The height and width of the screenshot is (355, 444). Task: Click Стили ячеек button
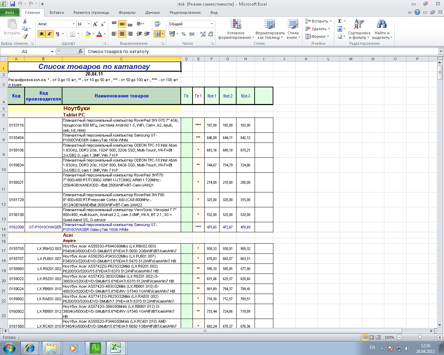click(293, 29)
